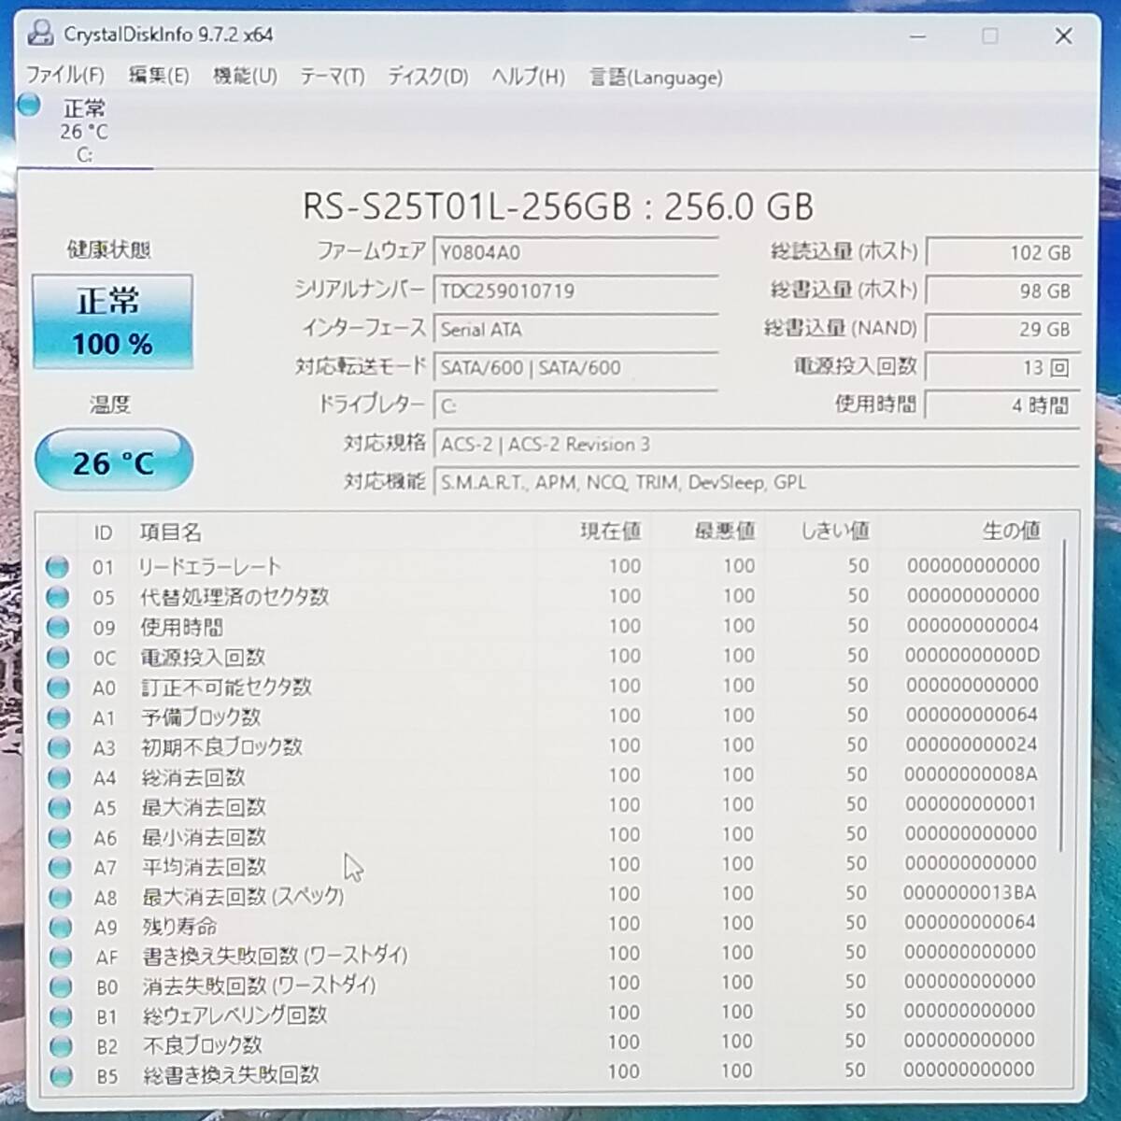
Task: Click the serial number field TDC259010719
Action: [575, 291]
